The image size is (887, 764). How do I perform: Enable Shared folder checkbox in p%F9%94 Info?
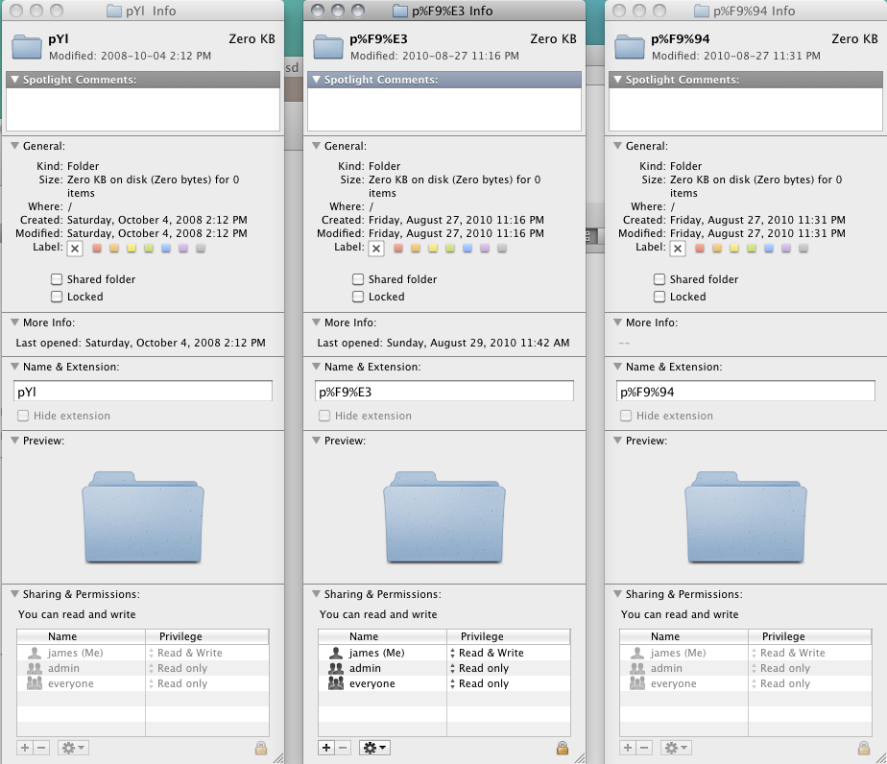tap(659, 278)
